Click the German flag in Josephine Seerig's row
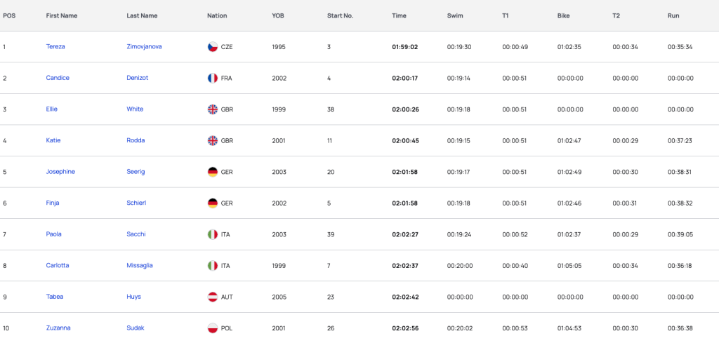Image resolution: width=719 pixels, height=343 pixels. point(212,172)
